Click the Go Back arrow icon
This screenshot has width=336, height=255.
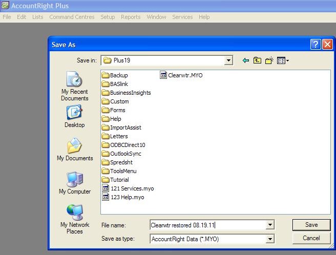pyautogui.click(x=245, y=60)
